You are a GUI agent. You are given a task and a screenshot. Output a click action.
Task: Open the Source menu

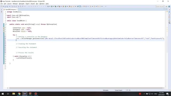[9, 4]
